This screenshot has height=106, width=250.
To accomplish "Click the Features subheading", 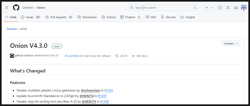I will [x=18, y=83].
